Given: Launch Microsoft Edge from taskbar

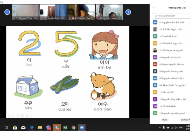Looking at the screenshot, I should [x=32, y=128].
